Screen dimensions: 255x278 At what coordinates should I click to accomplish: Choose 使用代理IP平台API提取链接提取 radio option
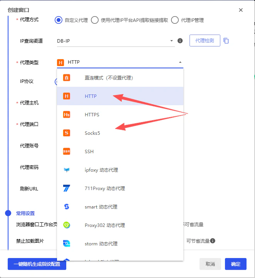(95, 20)
